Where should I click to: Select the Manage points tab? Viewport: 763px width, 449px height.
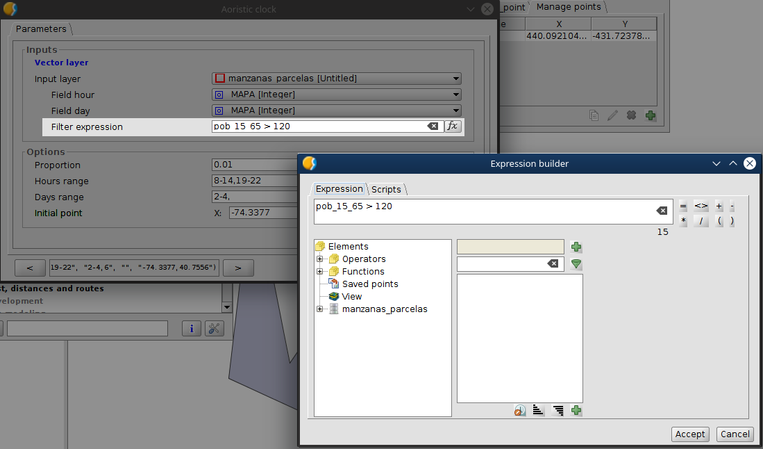pyautogui.click(x=568, y=7)
